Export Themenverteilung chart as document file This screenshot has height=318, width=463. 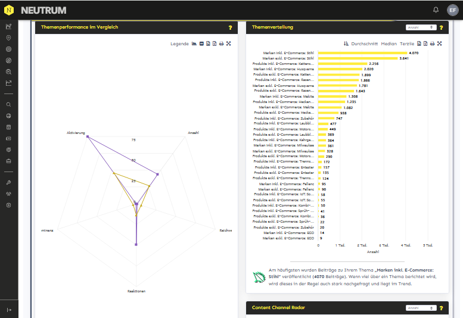425,43
